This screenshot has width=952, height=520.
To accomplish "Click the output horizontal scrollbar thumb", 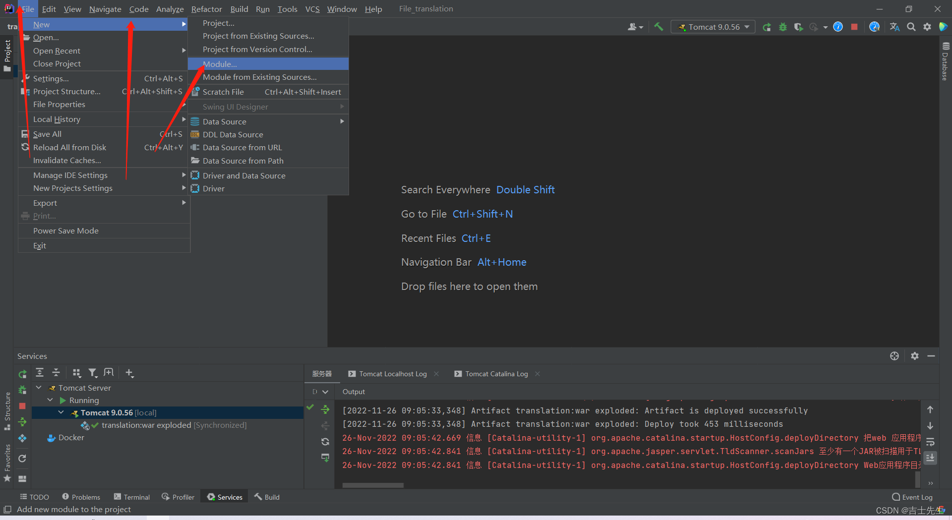I will point(373,485).
